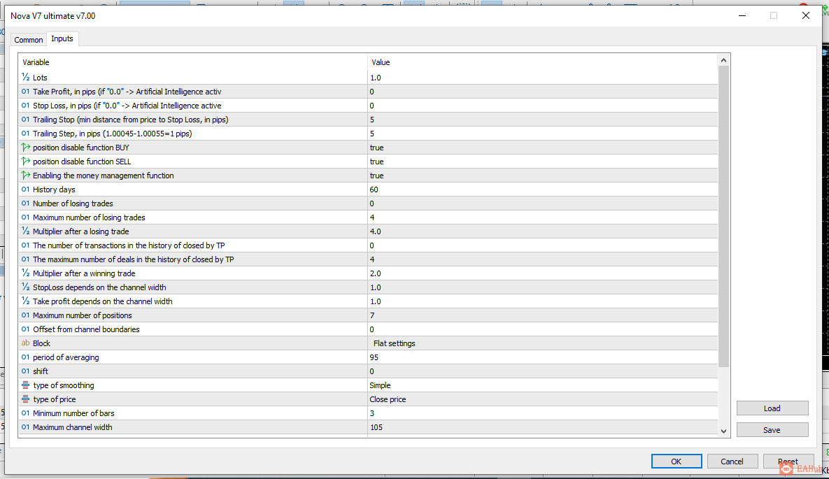This screenshot has height=479, width=829.
Task: Click the money management function boolean icon
Action: (25, 176)
